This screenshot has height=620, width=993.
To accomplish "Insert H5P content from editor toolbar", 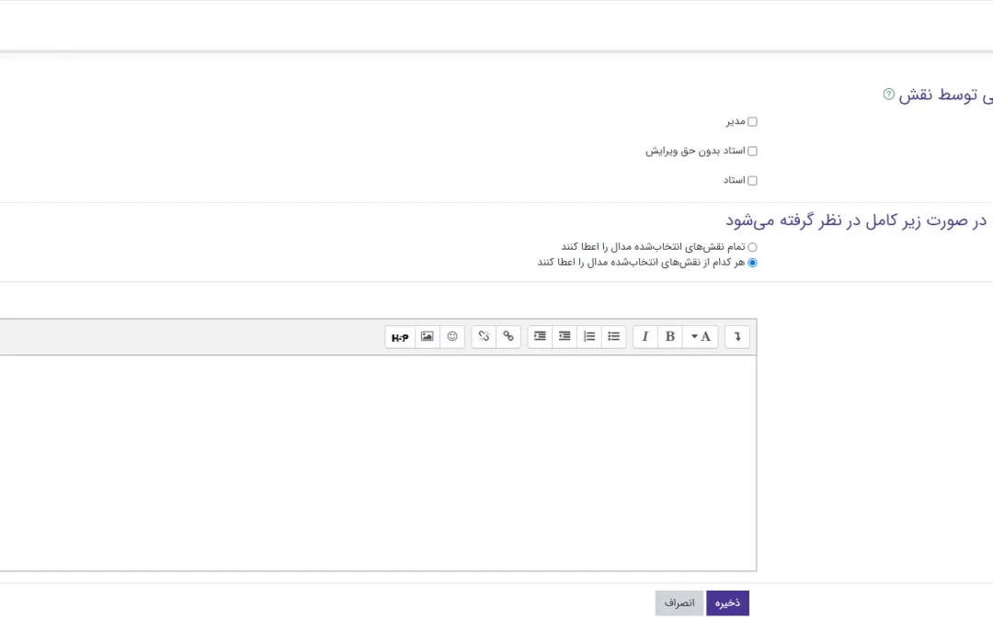I will coord(400,337).
